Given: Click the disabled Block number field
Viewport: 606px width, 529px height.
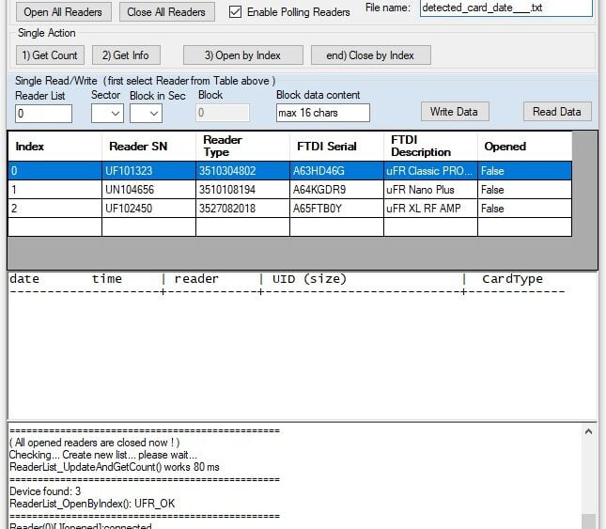Looking at the screenshot, I should click(223, 113).
